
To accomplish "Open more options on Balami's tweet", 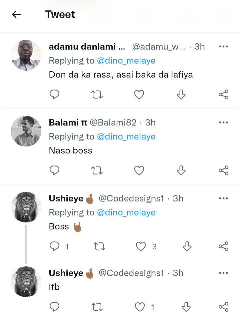I will (223, 123).
